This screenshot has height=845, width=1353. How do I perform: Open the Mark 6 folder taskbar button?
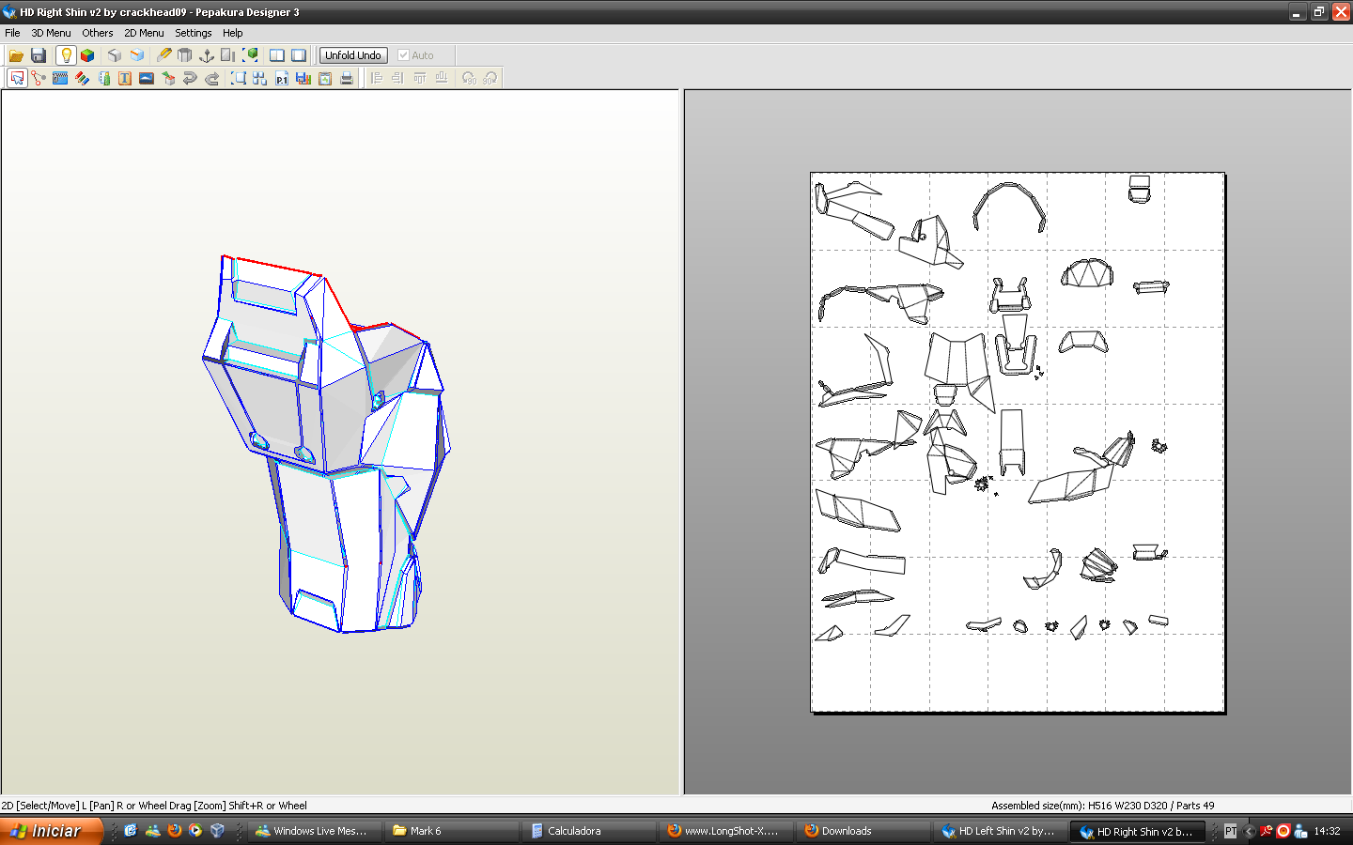coord(453,831)
